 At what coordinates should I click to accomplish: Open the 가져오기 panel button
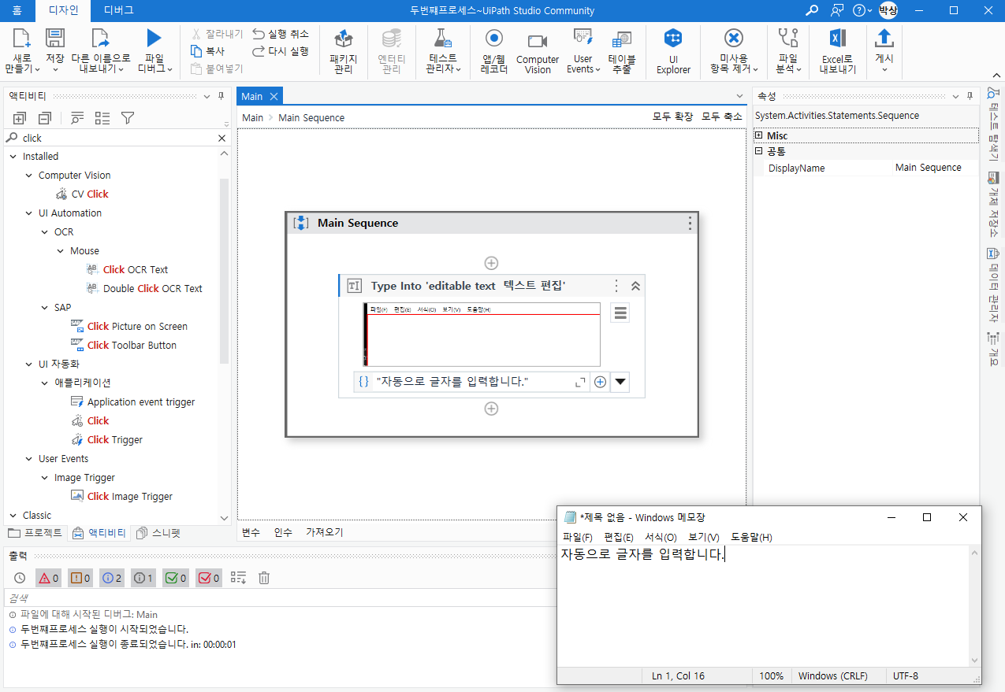[325, 532]
